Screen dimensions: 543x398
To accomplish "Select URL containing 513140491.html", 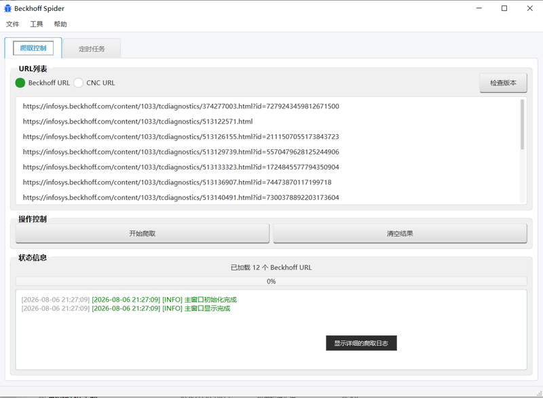I will coord(181,197).
